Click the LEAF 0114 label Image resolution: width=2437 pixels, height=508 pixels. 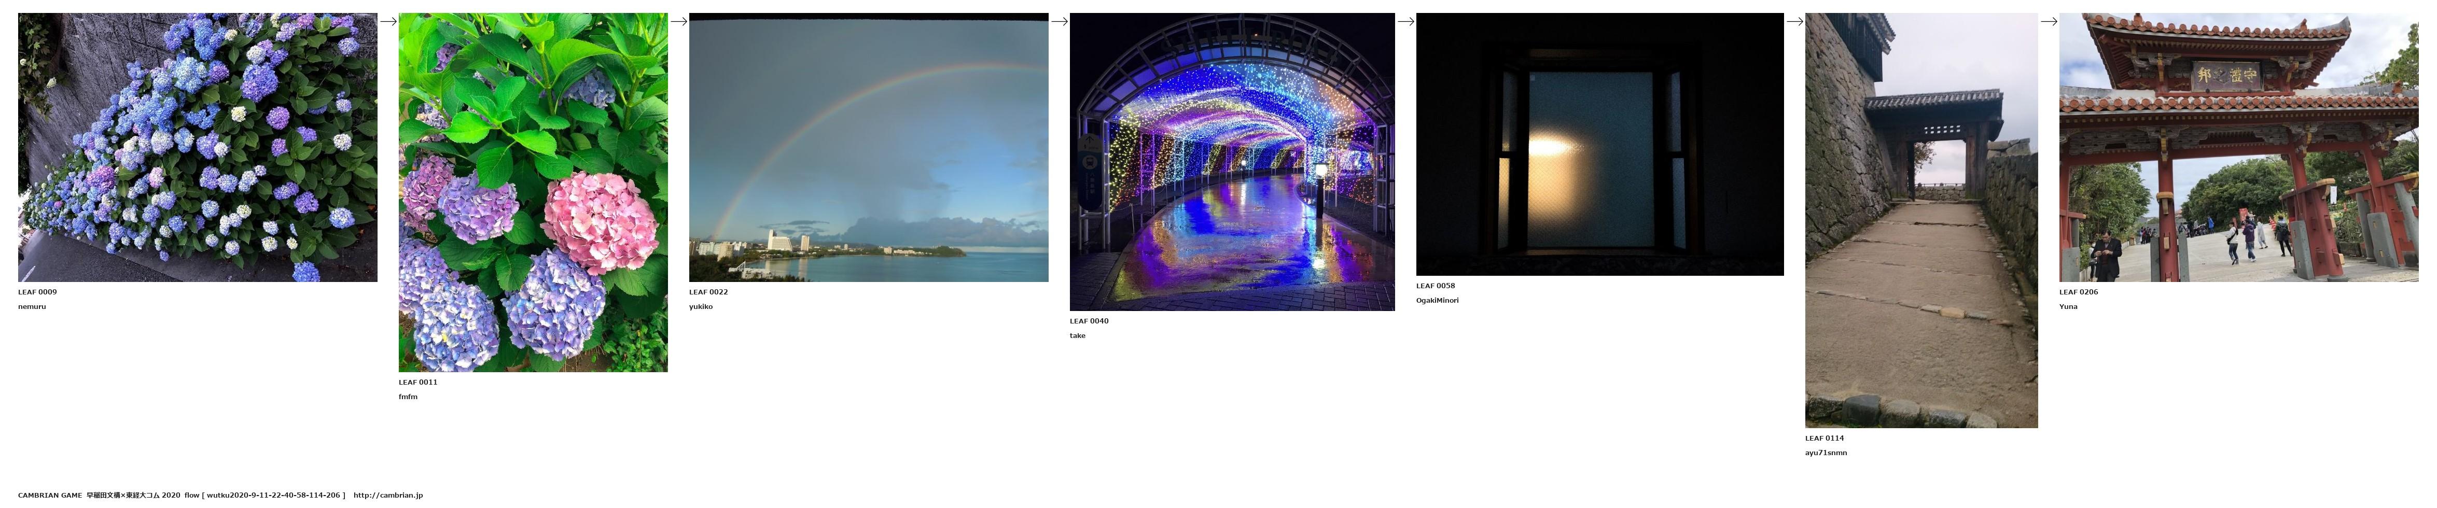click(1824, 439)
